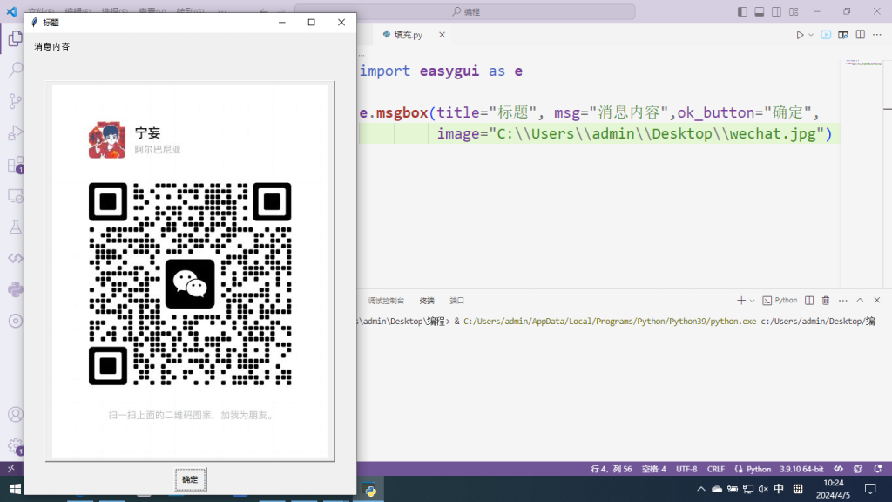
Task: Click the muted volume tray icon
Action: (x=763, y=489)
